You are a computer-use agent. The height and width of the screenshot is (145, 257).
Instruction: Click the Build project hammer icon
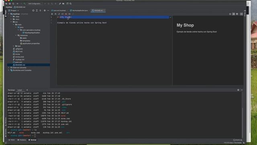point(24,4)
